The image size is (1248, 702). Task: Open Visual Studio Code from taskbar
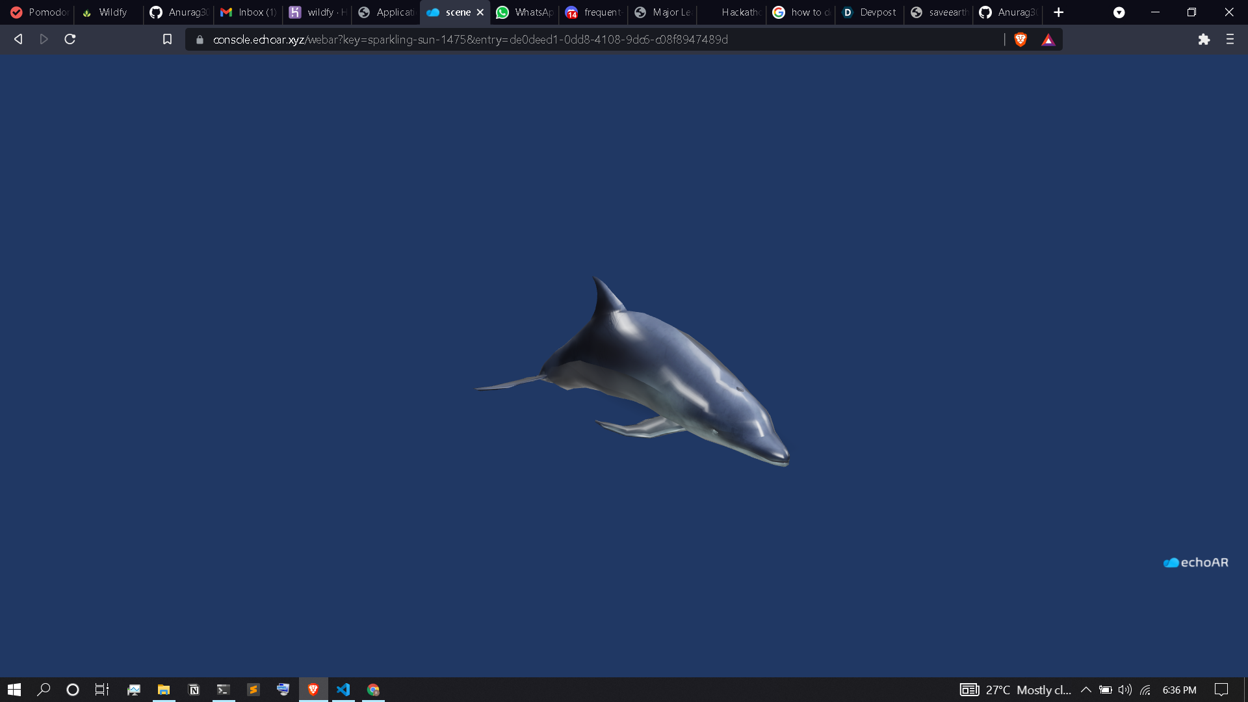pyautogui.click(x=343, y=690)
